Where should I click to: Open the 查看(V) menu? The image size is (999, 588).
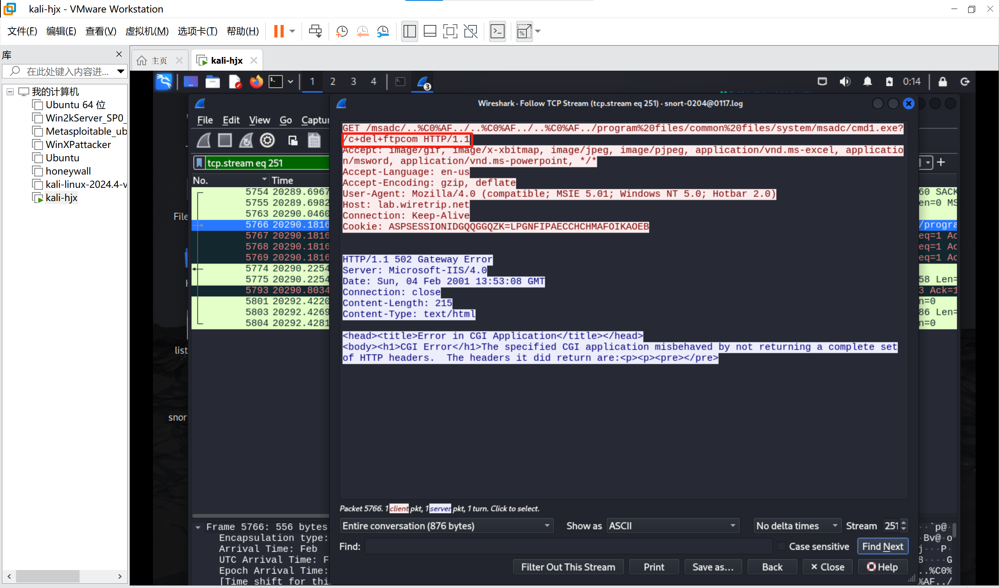(101, 31)
